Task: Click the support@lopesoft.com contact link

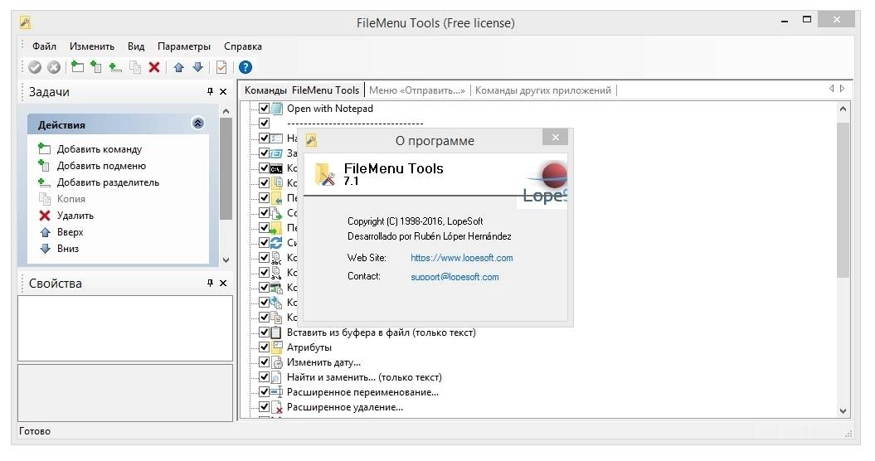Action: [455, 277]
